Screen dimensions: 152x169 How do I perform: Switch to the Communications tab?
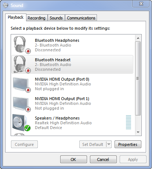pyautogui.click(x=81, y=18)
